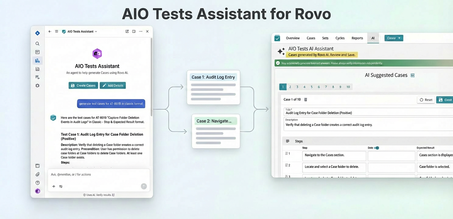Go to suggested case 10
This screenshot has width=453, height=219.
pos(348,87)
